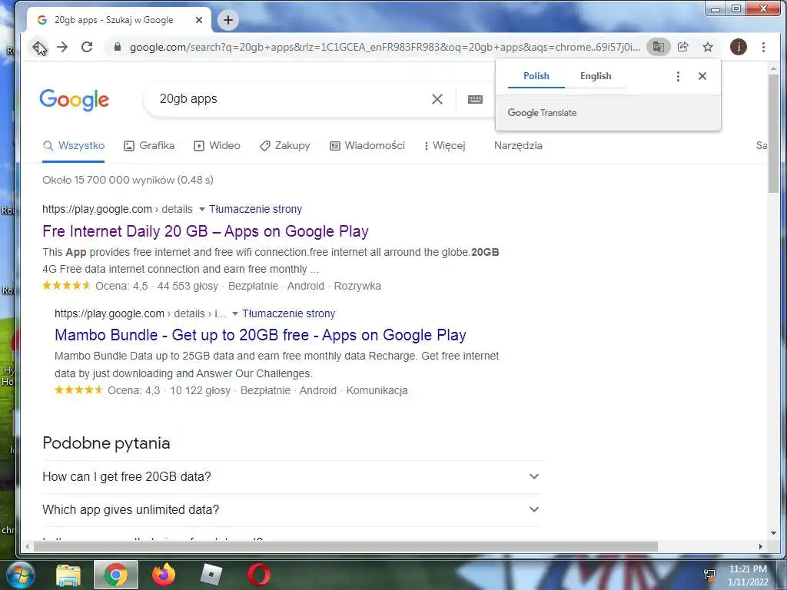This screenshot has height=590, width=787.
Task: Open the network tray icon
Action: 709,575
